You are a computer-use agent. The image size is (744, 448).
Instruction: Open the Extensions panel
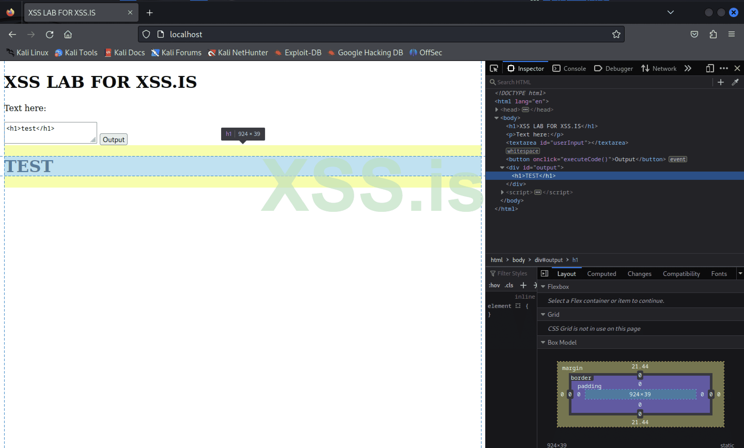click(x=713, y=34)
